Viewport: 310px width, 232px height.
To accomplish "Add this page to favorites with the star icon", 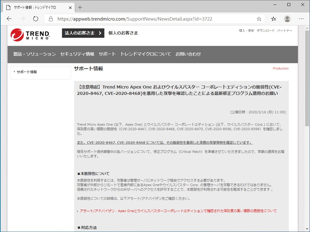I will pyautogui.click(x=259, y=18).
